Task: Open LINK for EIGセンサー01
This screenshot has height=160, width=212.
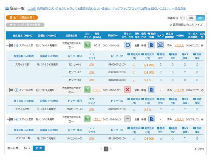Action: [91, 109]
